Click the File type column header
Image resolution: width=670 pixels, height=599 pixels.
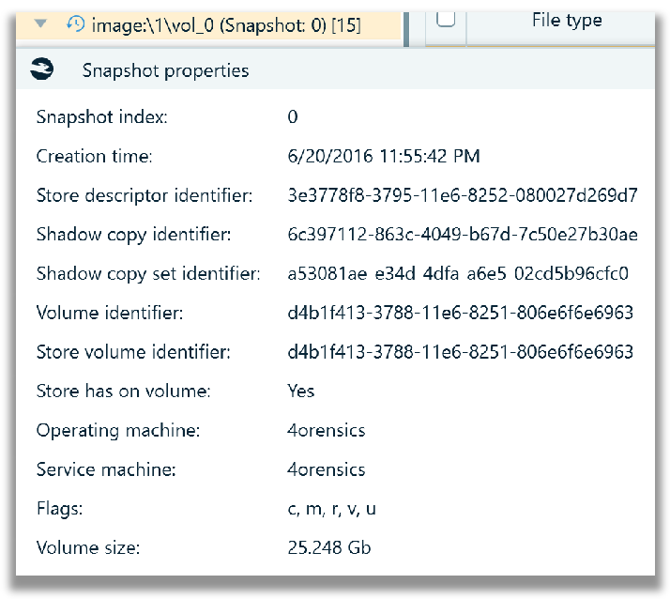pos(567,21)
